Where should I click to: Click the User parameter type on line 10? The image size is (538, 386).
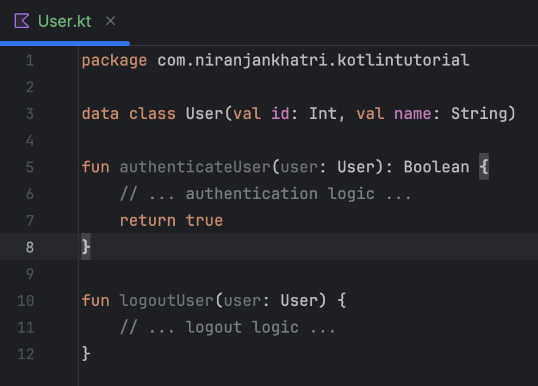297,300
